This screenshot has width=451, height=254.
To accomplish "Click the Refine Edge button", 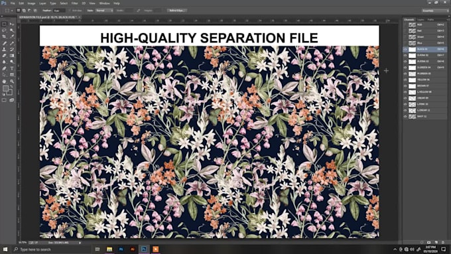I will [177, 11].
